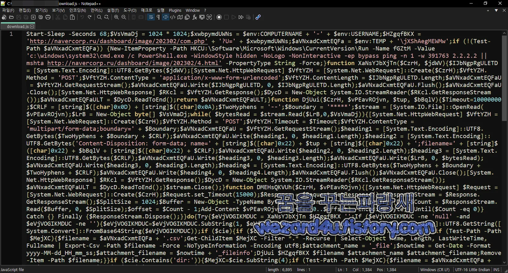Select the download.js tab
508x273 pixels.
click(18, 27)
